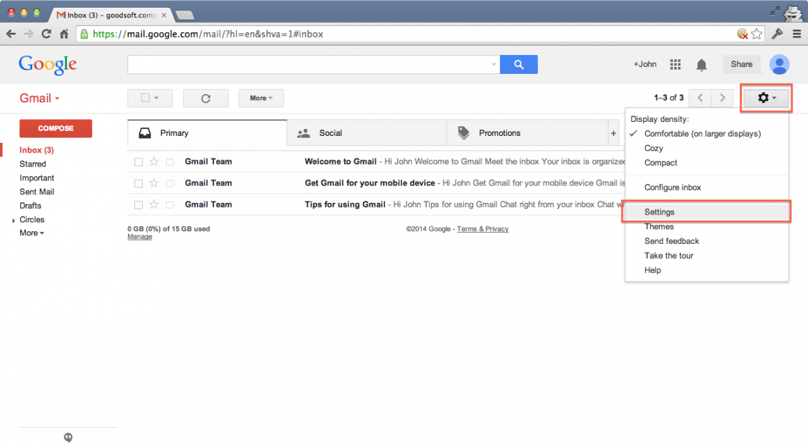
Task: Open the More actions dropdown
Action: pos(261,98)
